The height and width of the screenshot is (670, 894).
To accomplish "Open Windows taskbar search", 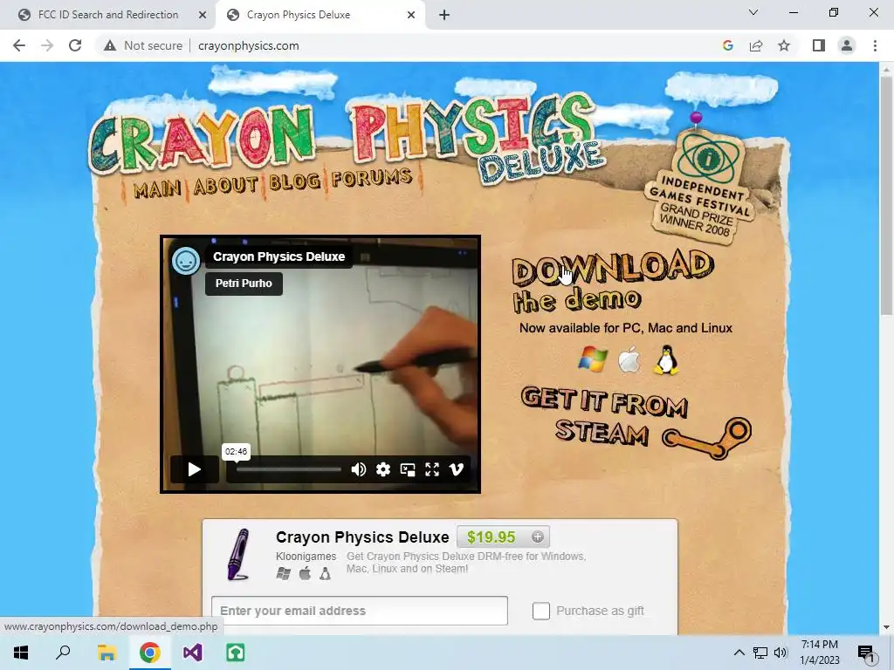I will pyautogui.click(x=63, y=653).
